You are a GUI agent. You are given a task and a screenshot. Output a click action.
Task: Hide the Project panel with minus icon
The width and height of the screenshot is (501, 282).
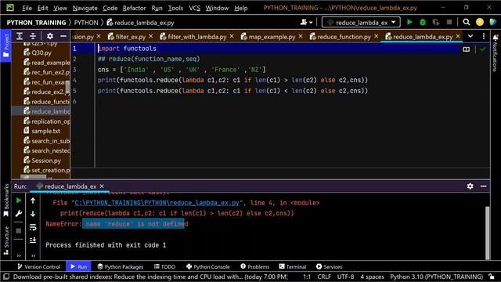(63, 36)
